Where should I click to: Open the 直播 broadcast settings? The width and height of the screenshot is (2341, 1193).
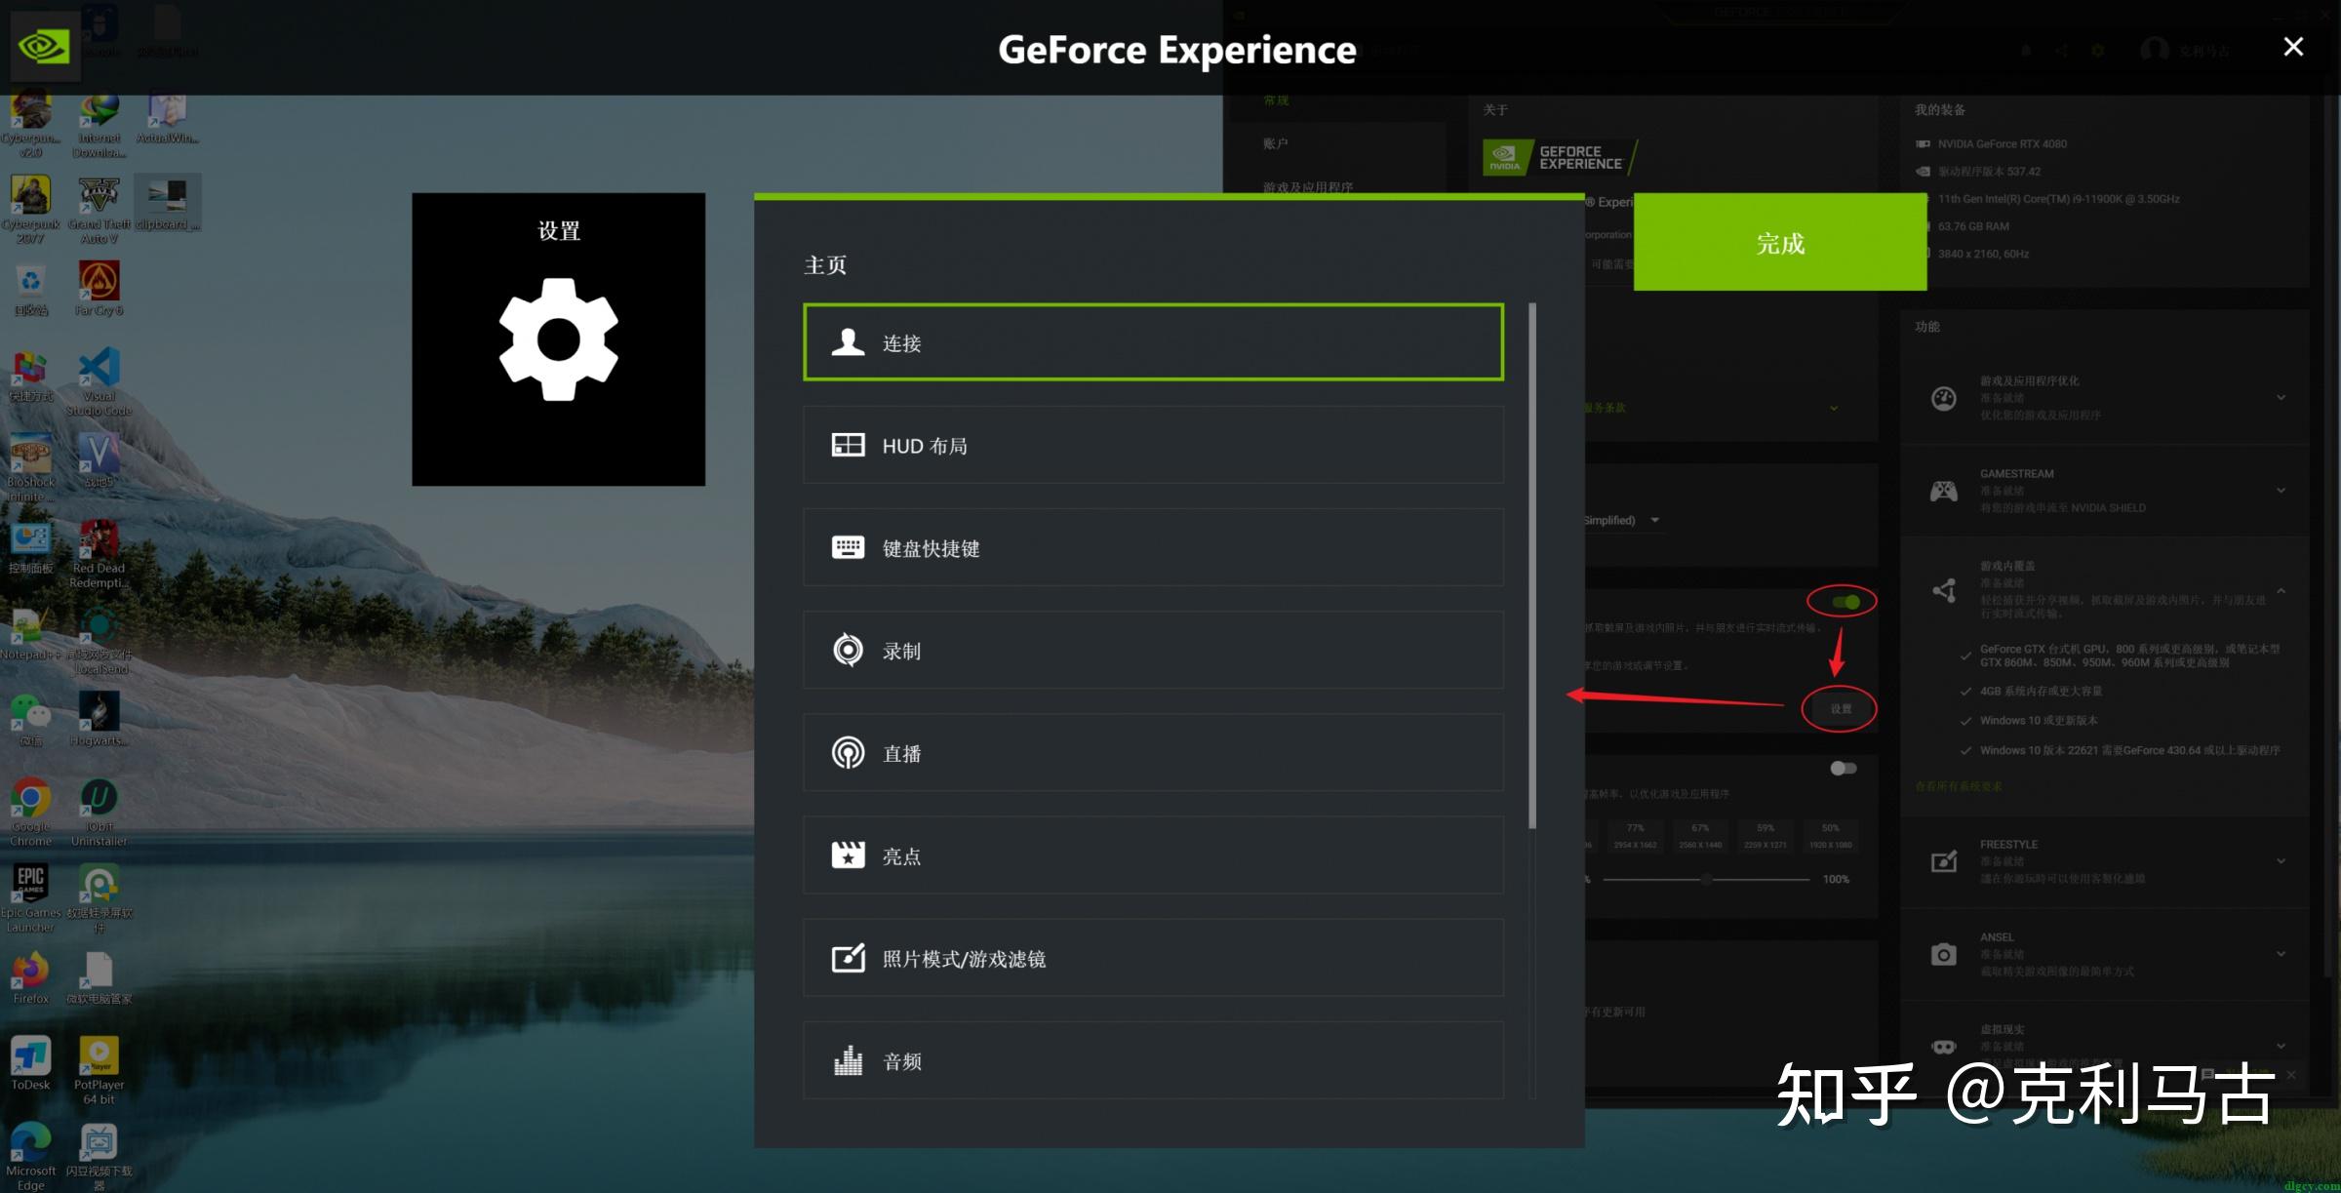coord(1153,752)
